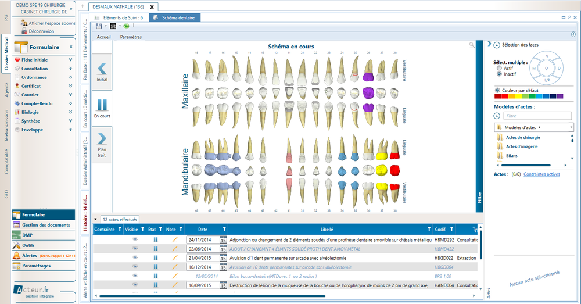Screen dimensions: 581x304
Task: Select the 'Actif' multiple selection radio
Action: click(x=500, y=68)
